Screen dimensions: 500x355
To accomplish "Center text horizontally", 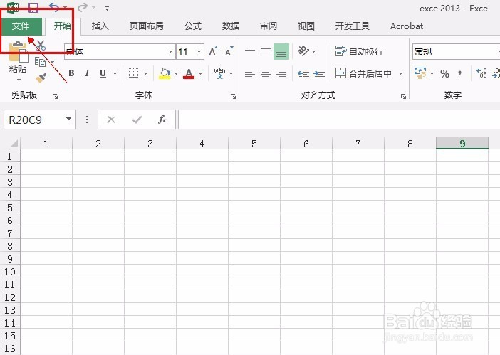I will [266, 73].
